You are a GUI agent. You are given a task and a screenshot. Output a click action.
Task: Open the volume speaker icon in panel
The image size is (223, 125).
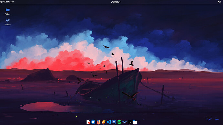(x=219, y=2)
